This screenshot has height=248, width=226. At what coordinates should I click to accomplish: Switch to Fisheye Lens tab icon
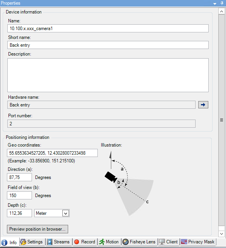click(x=126, y=242)
